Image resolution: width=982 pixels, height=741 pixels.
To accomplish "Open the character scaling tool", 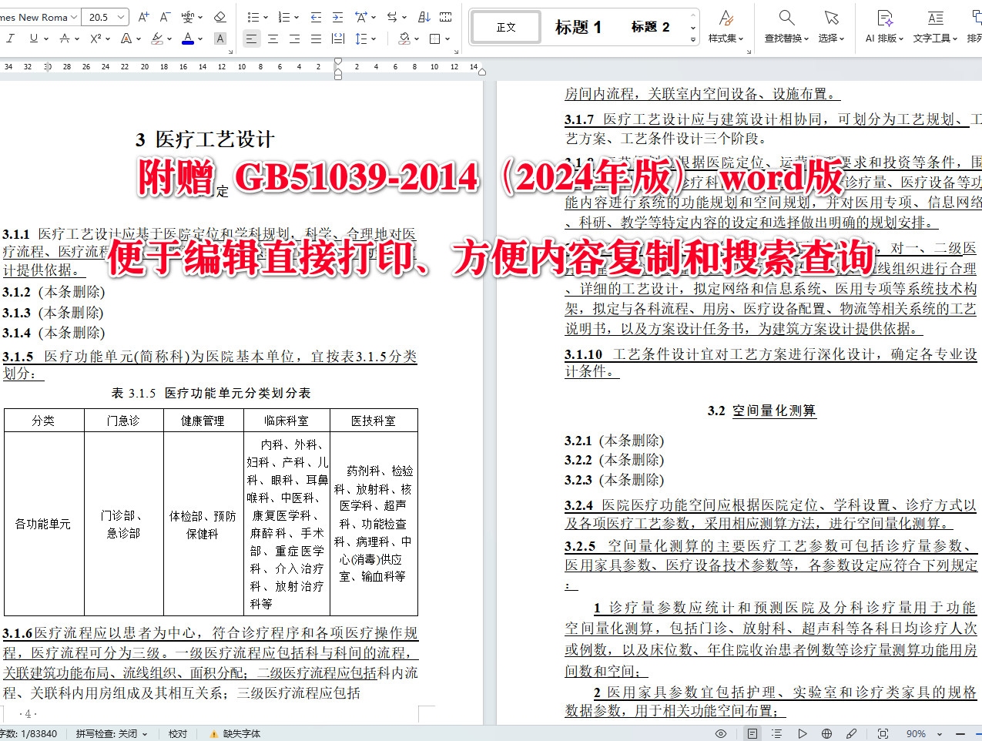I will pos(360,17).
